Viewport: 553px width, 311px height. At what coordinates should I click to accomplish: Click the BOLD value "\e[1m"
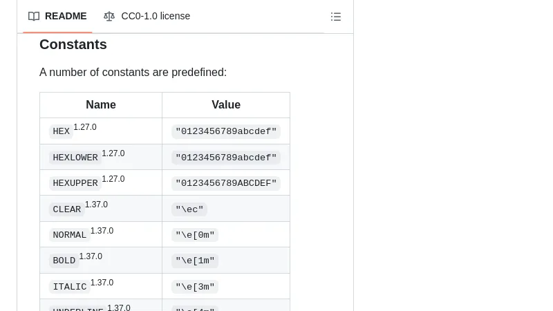pos(195,261)
